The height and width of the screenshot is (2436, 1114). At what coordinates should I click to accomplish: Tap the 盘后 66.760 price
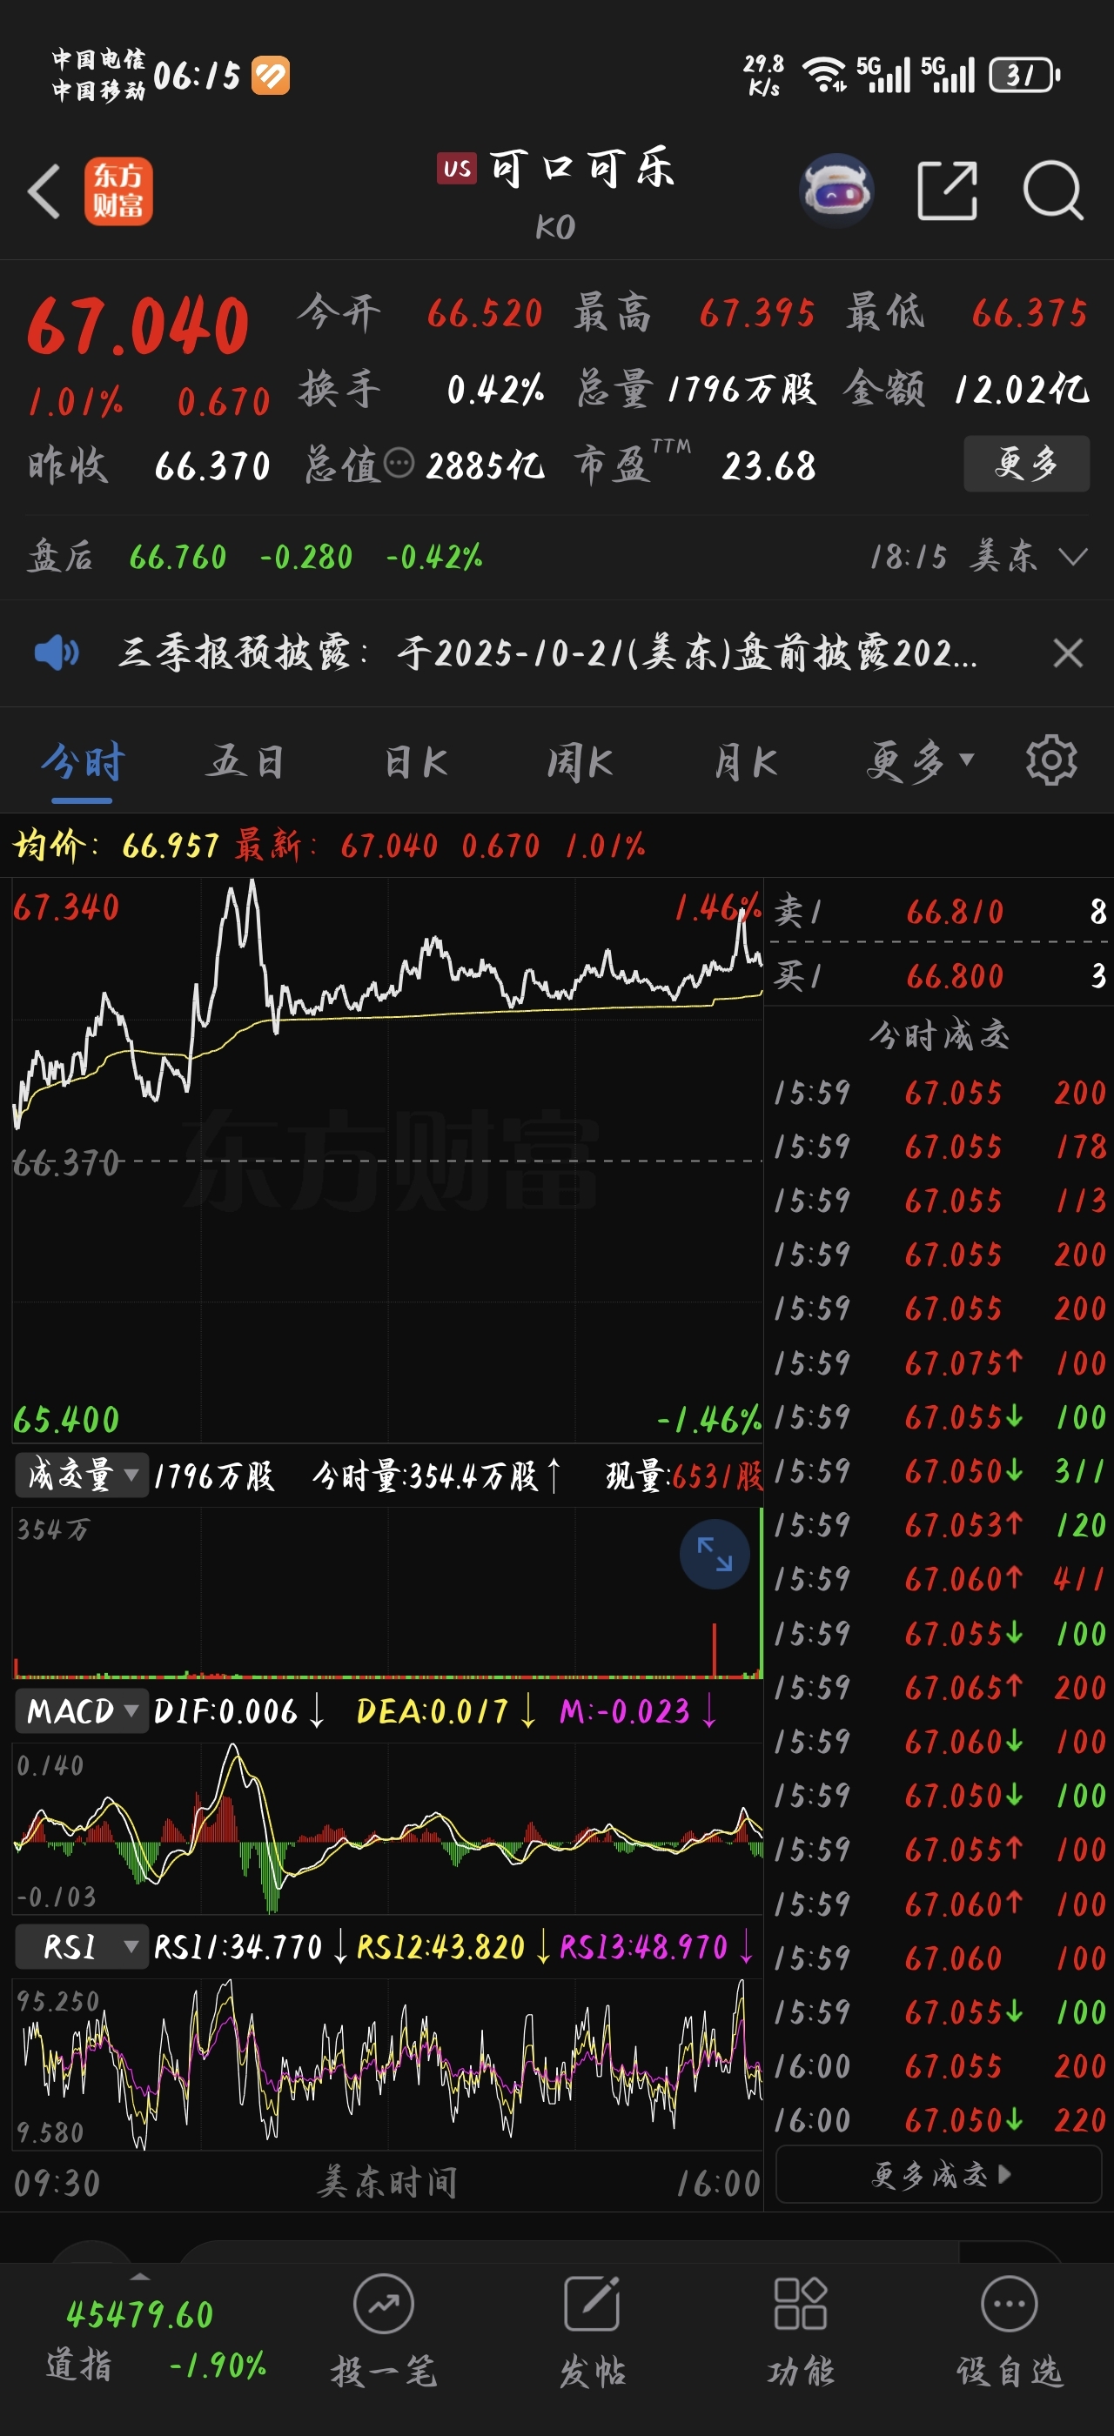click(x=178, y=557)
